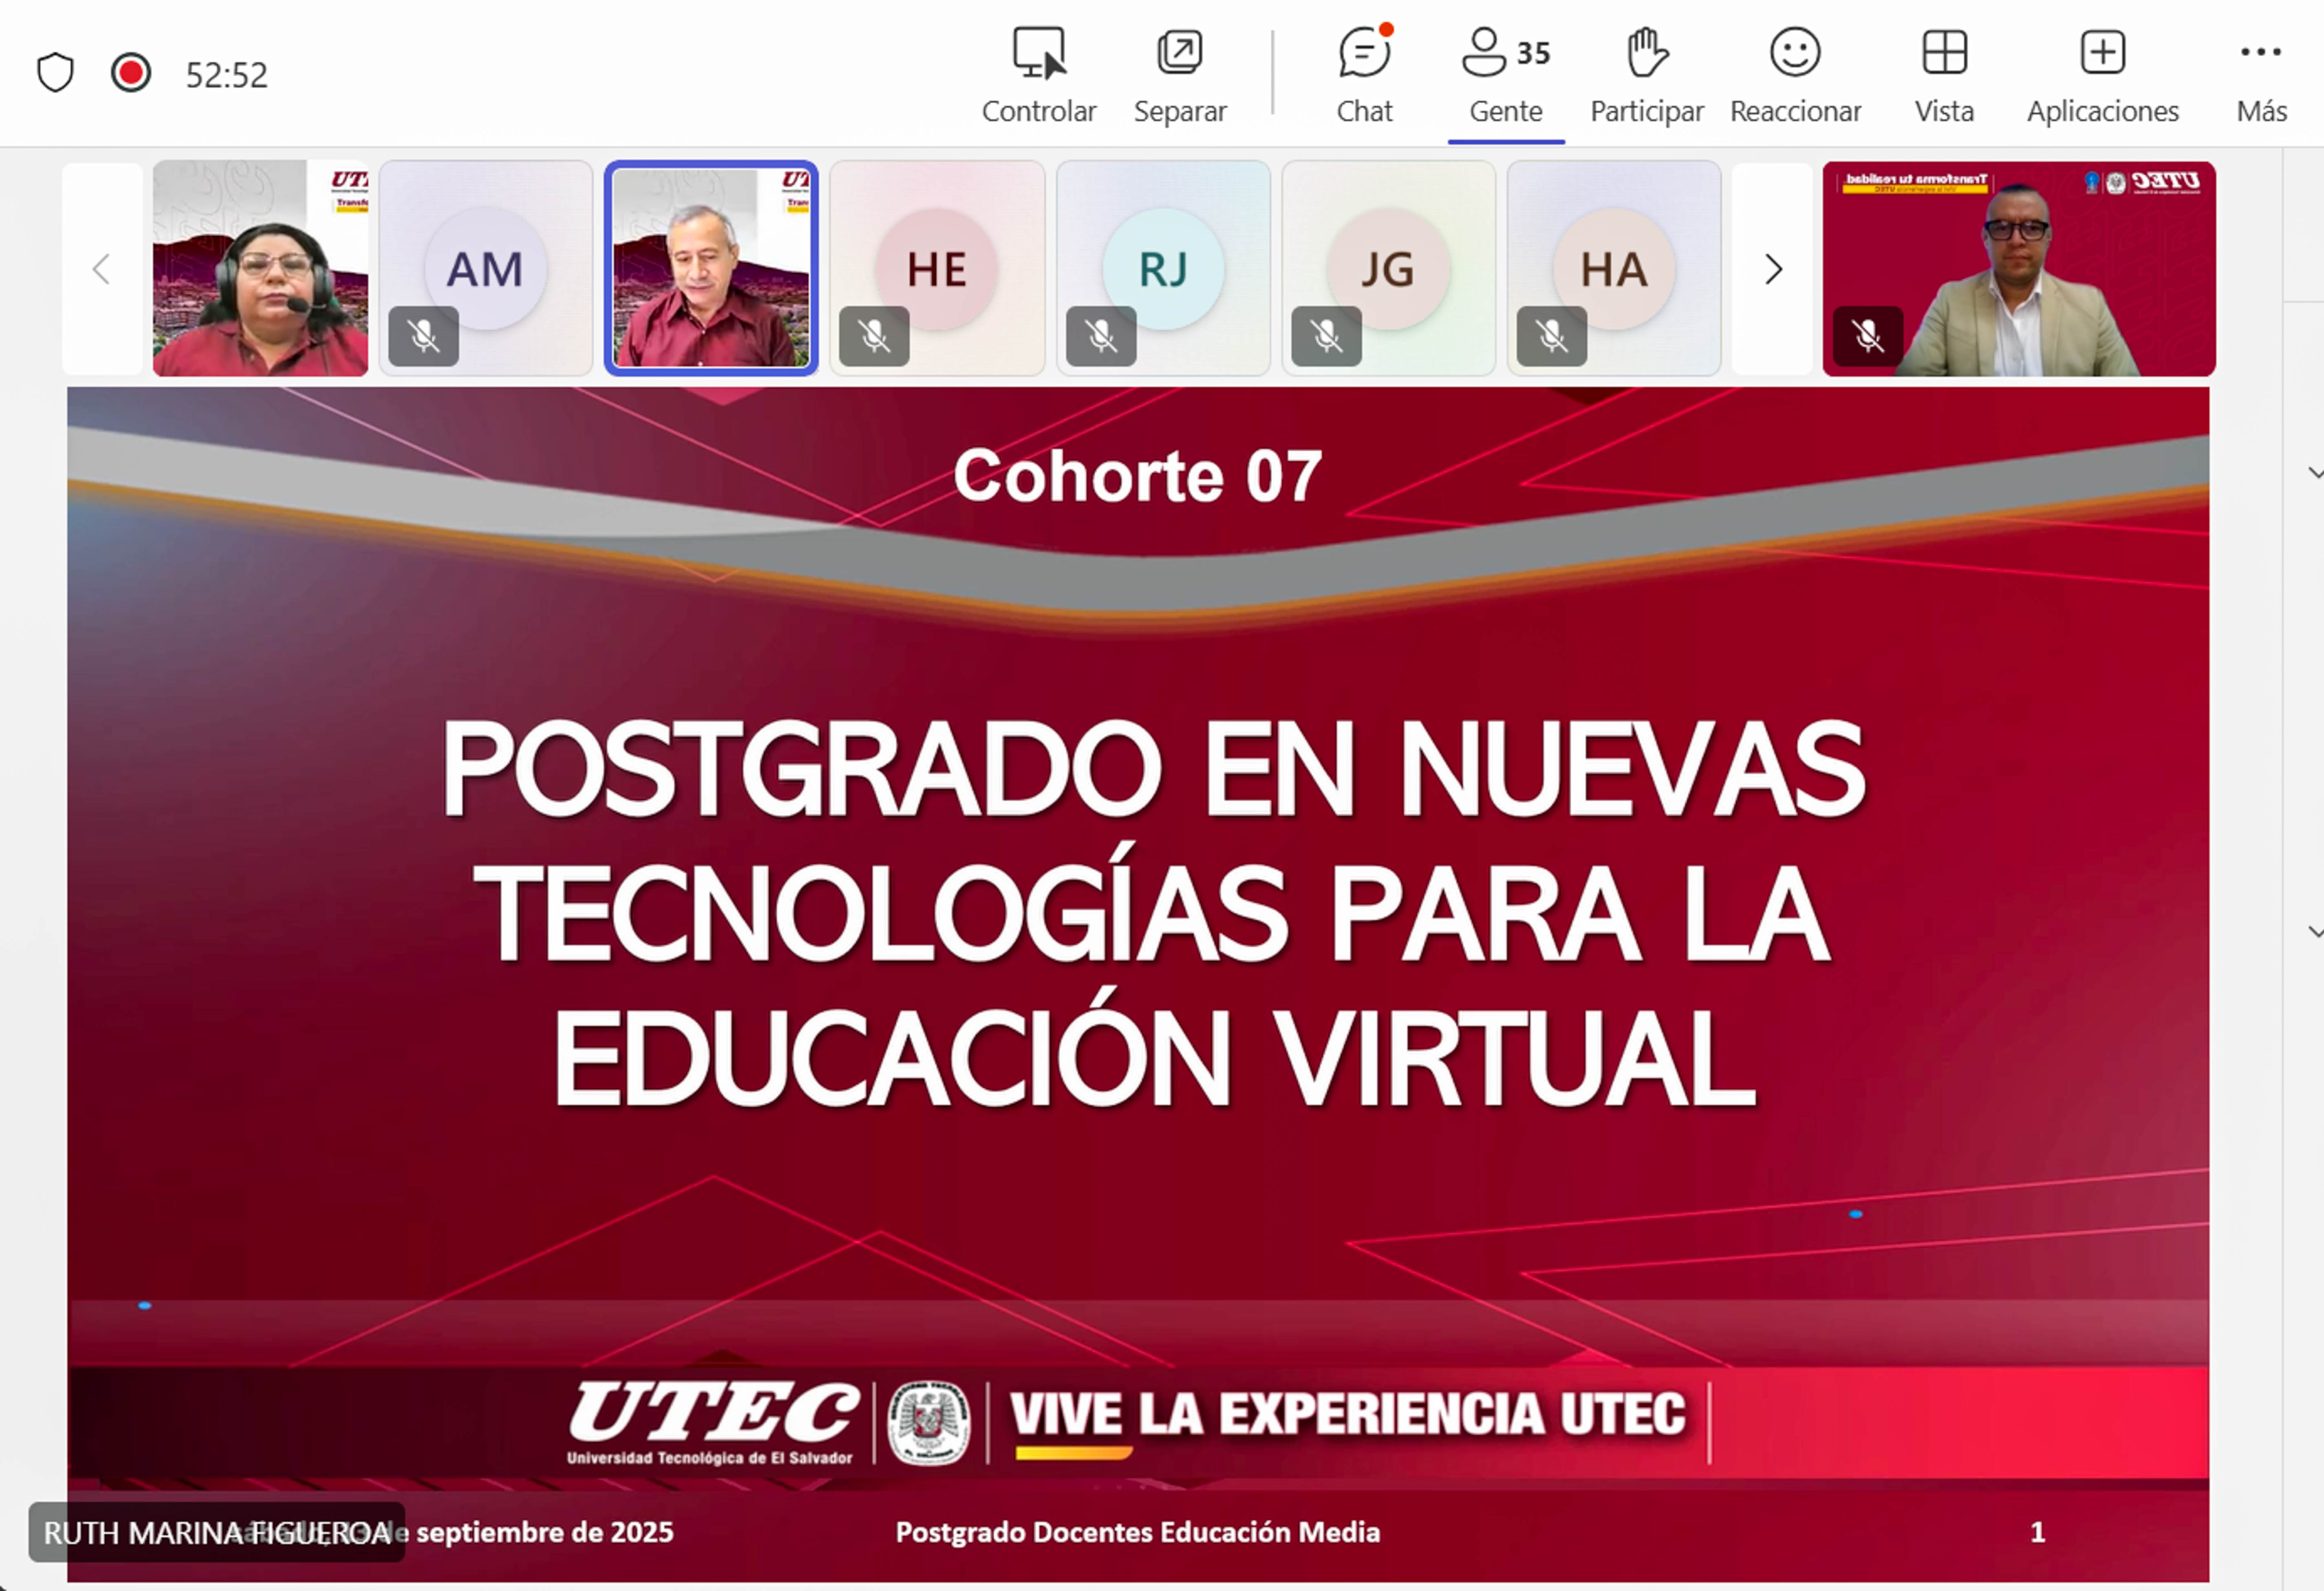Select the RJ participant tile
The width and height of the screenshot is (2324, 1591).
pyautogui.click(x=1163, y=268)
